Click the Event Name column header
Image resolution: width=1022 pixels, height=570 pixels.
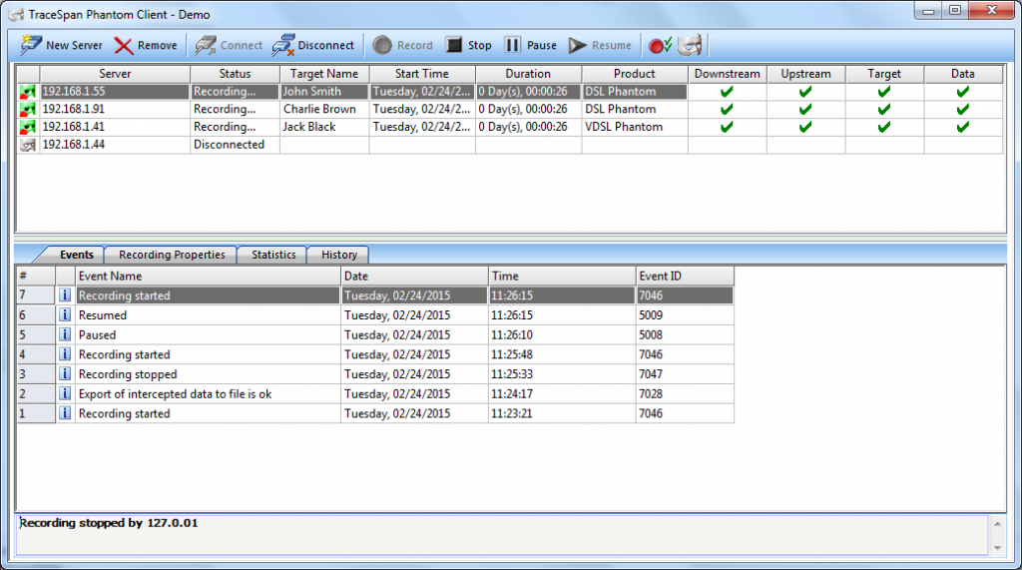click(x=208, y=276)
